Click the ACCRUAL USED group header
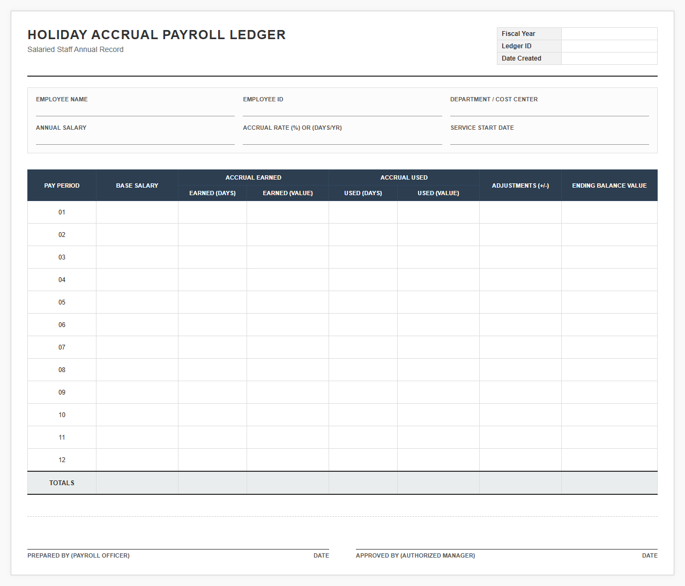This screenshot has height=586, width=685. click(x=404, y=177)
